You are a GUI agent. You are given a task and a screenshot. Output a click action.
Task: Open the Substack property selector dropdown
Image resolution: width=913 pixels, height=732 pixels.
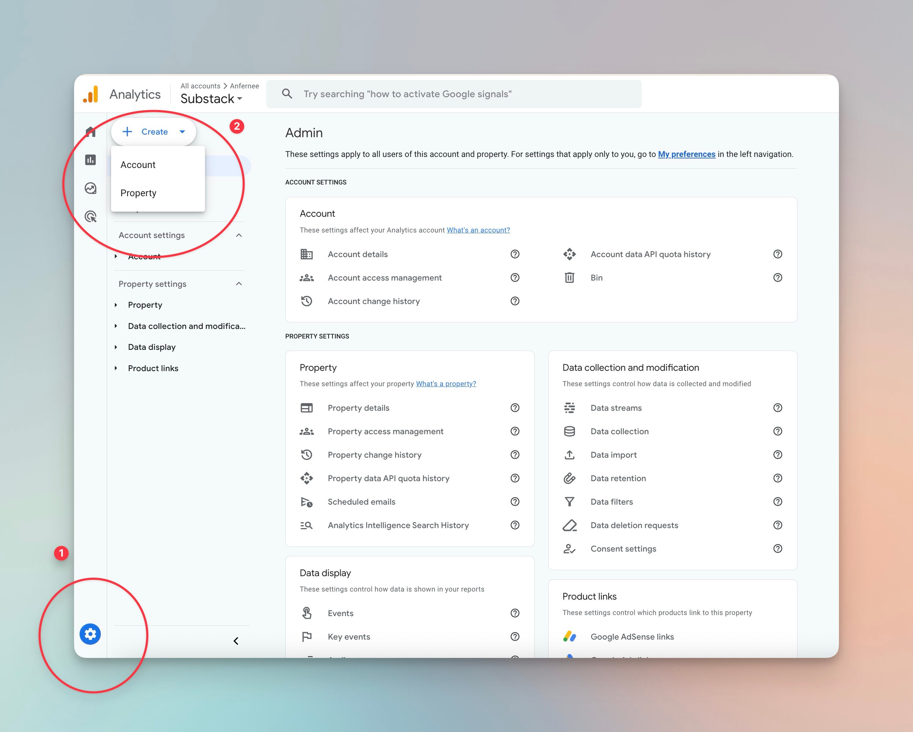[211, 99]
